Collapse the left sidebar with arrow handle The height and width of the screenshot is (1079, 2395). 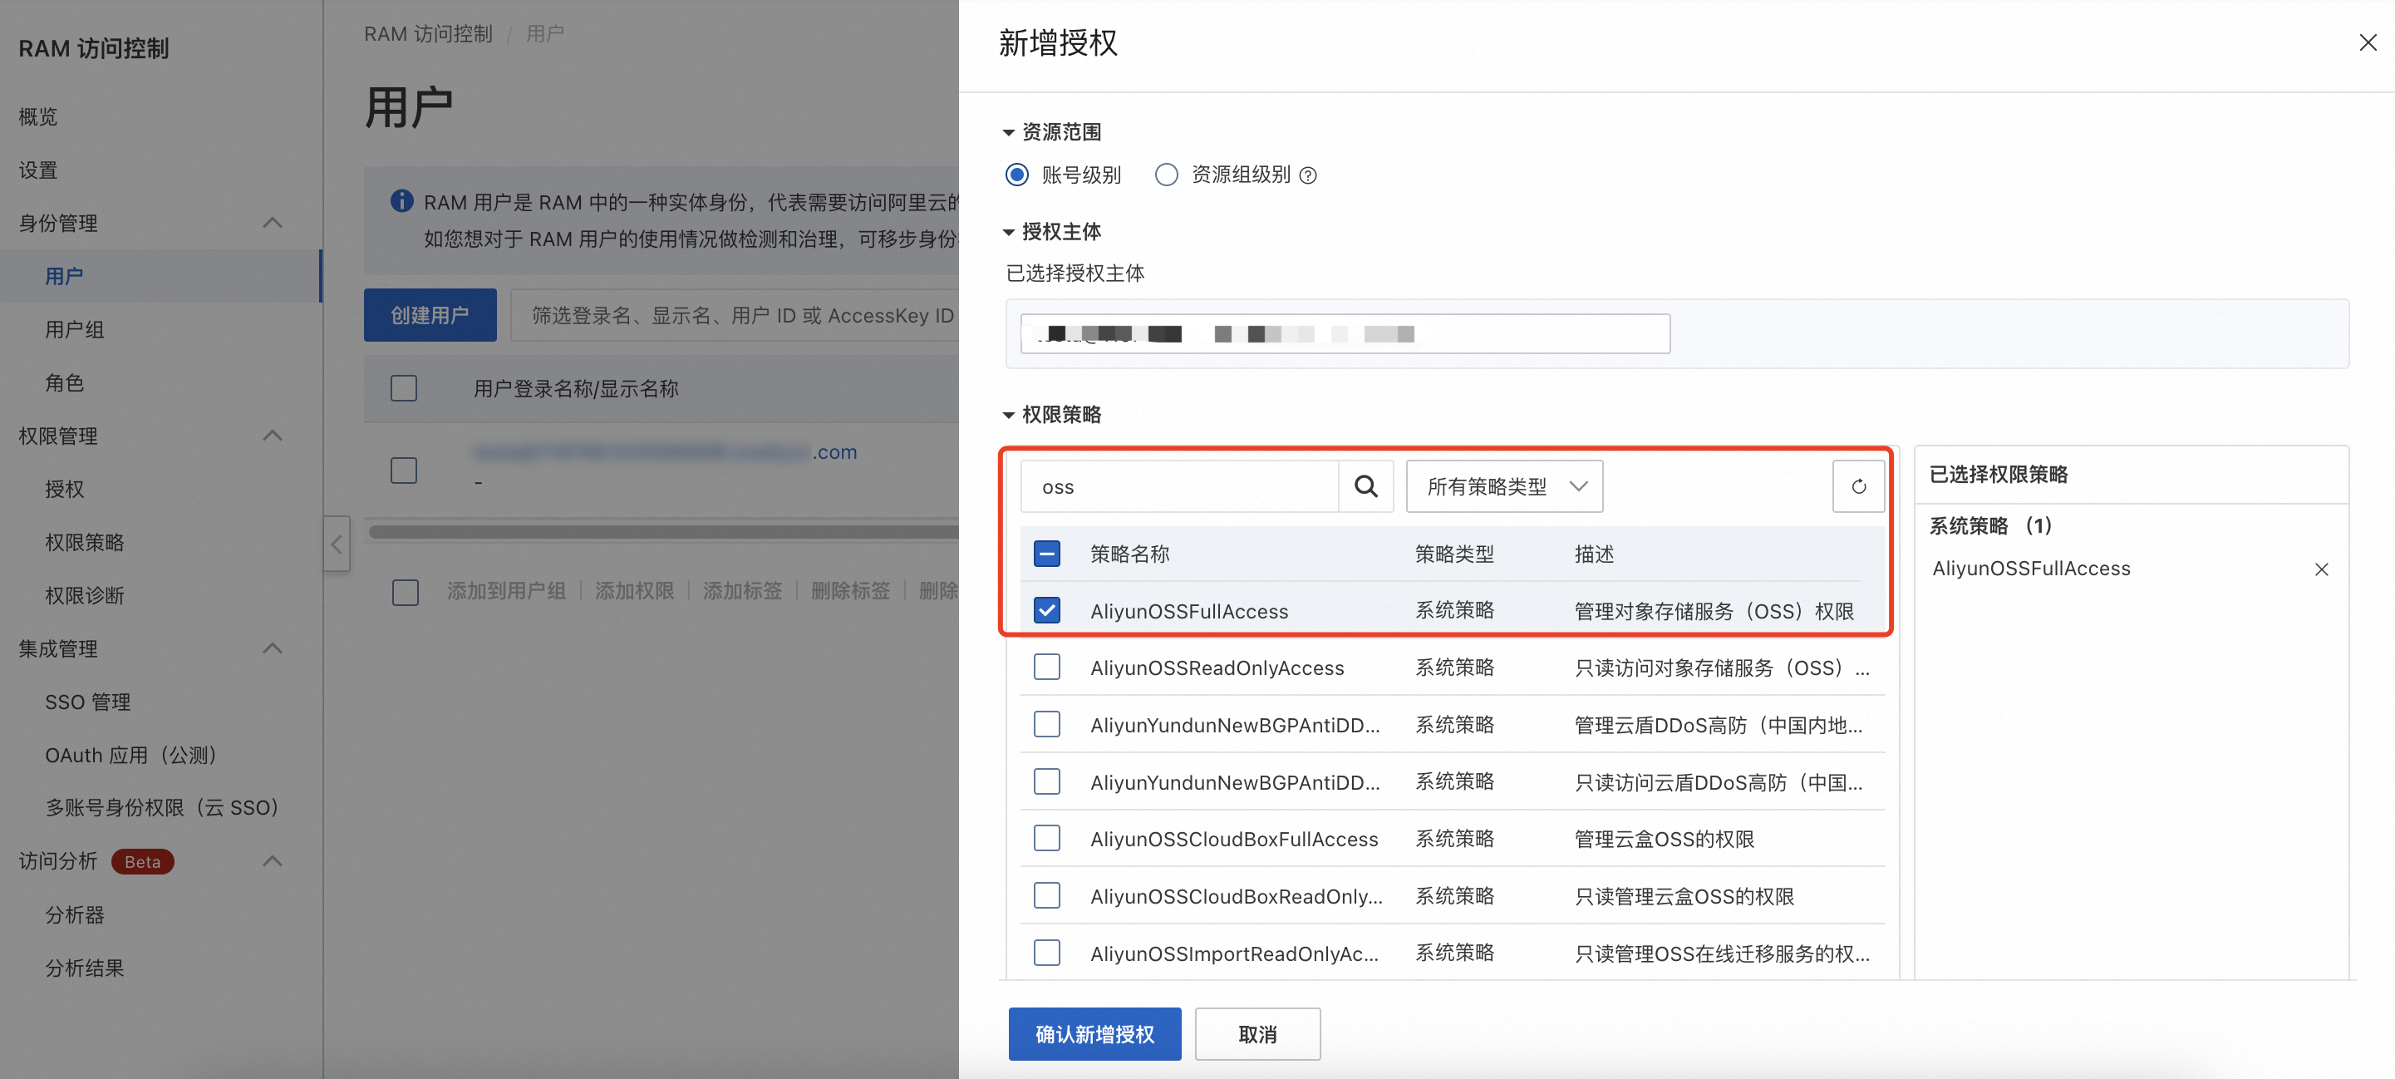click(337, 544)
